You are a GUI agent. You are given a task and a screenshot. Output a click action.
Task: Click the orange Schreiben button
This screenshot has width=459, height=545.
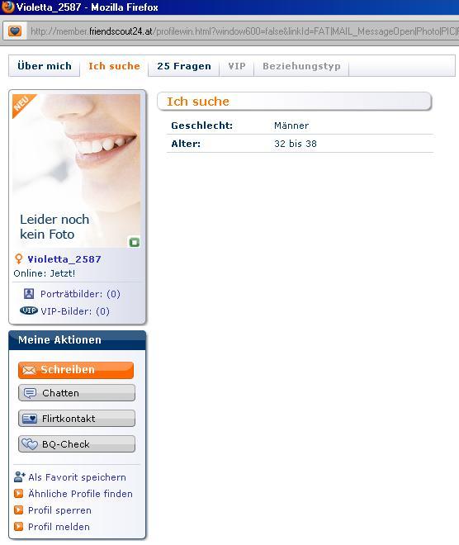(x=76, y=370)
